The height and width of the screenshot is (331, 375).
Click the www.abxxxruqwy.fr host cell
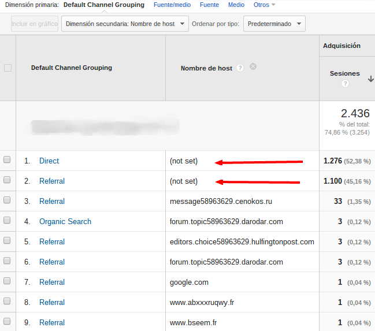pos(202,303)
